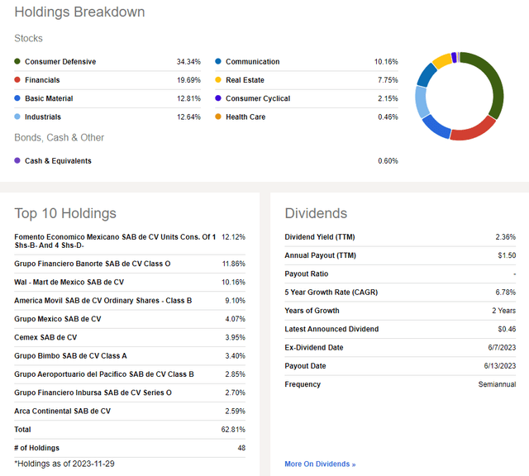Select the Consumer Defensive label
Screen dimensions: 529x476
(x=60, y=62)
